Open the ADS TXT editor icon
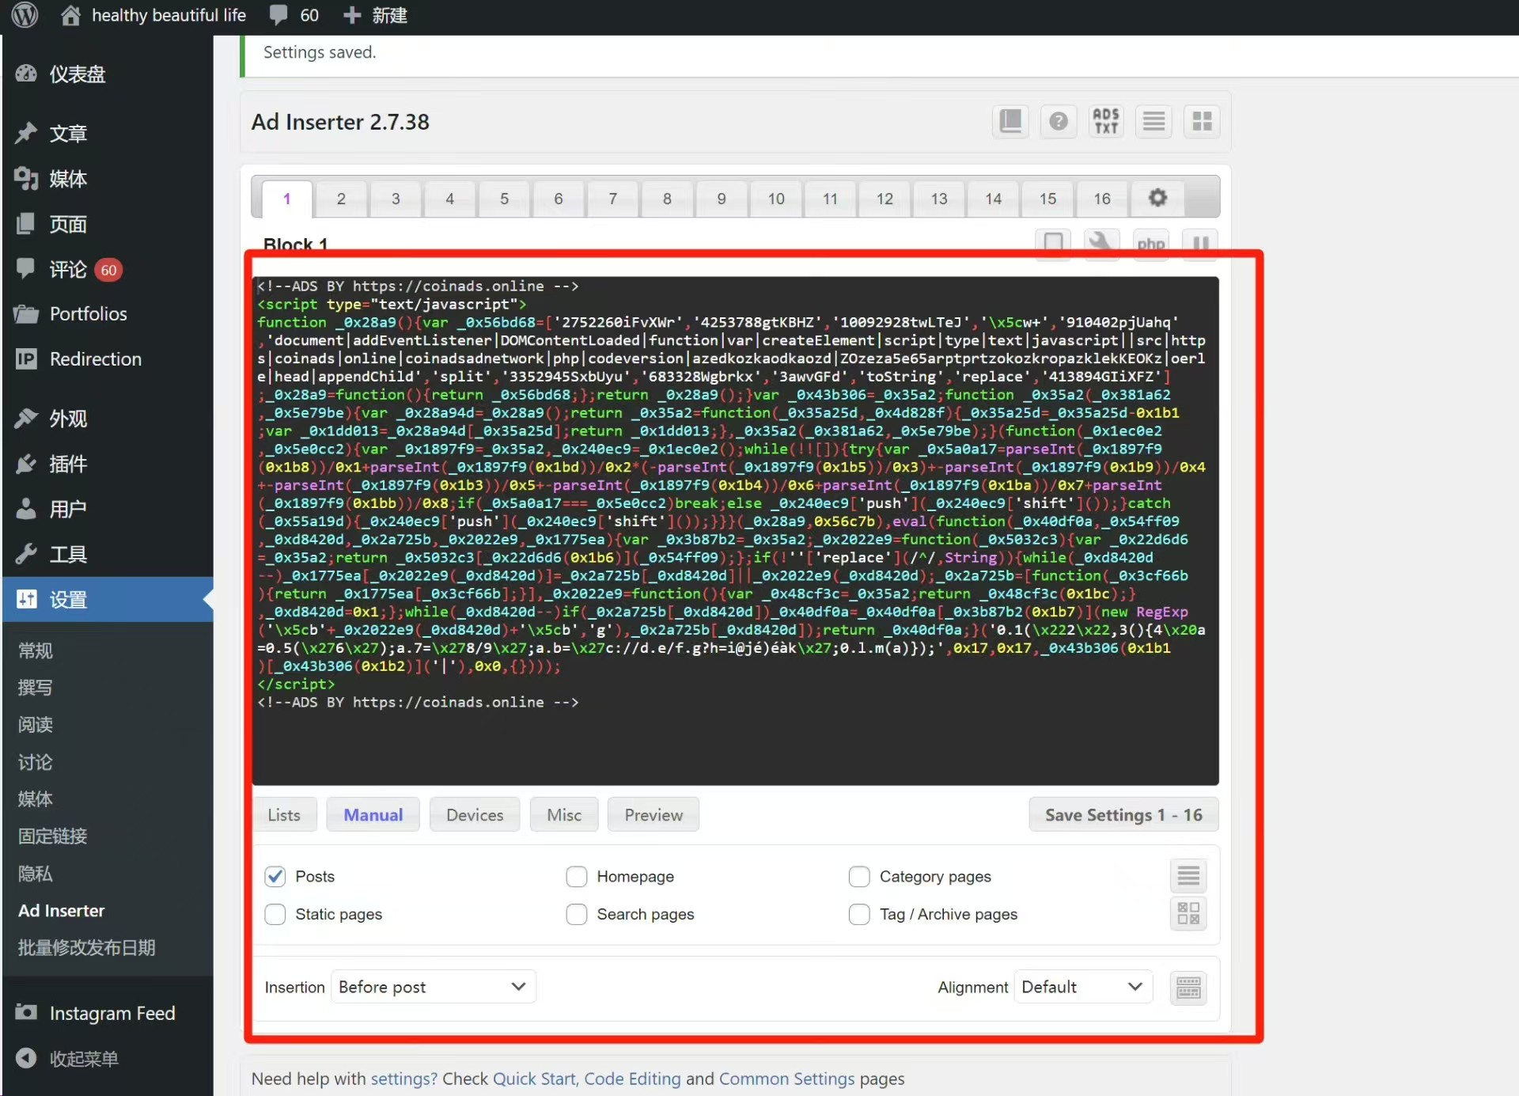This screenshot has height=1096, width=1519. coord(1106,122)
